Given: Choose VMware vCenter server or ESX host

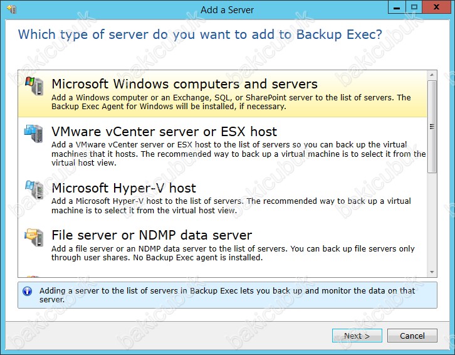Looking at the screenshot, I should click(x=164, y=132).
